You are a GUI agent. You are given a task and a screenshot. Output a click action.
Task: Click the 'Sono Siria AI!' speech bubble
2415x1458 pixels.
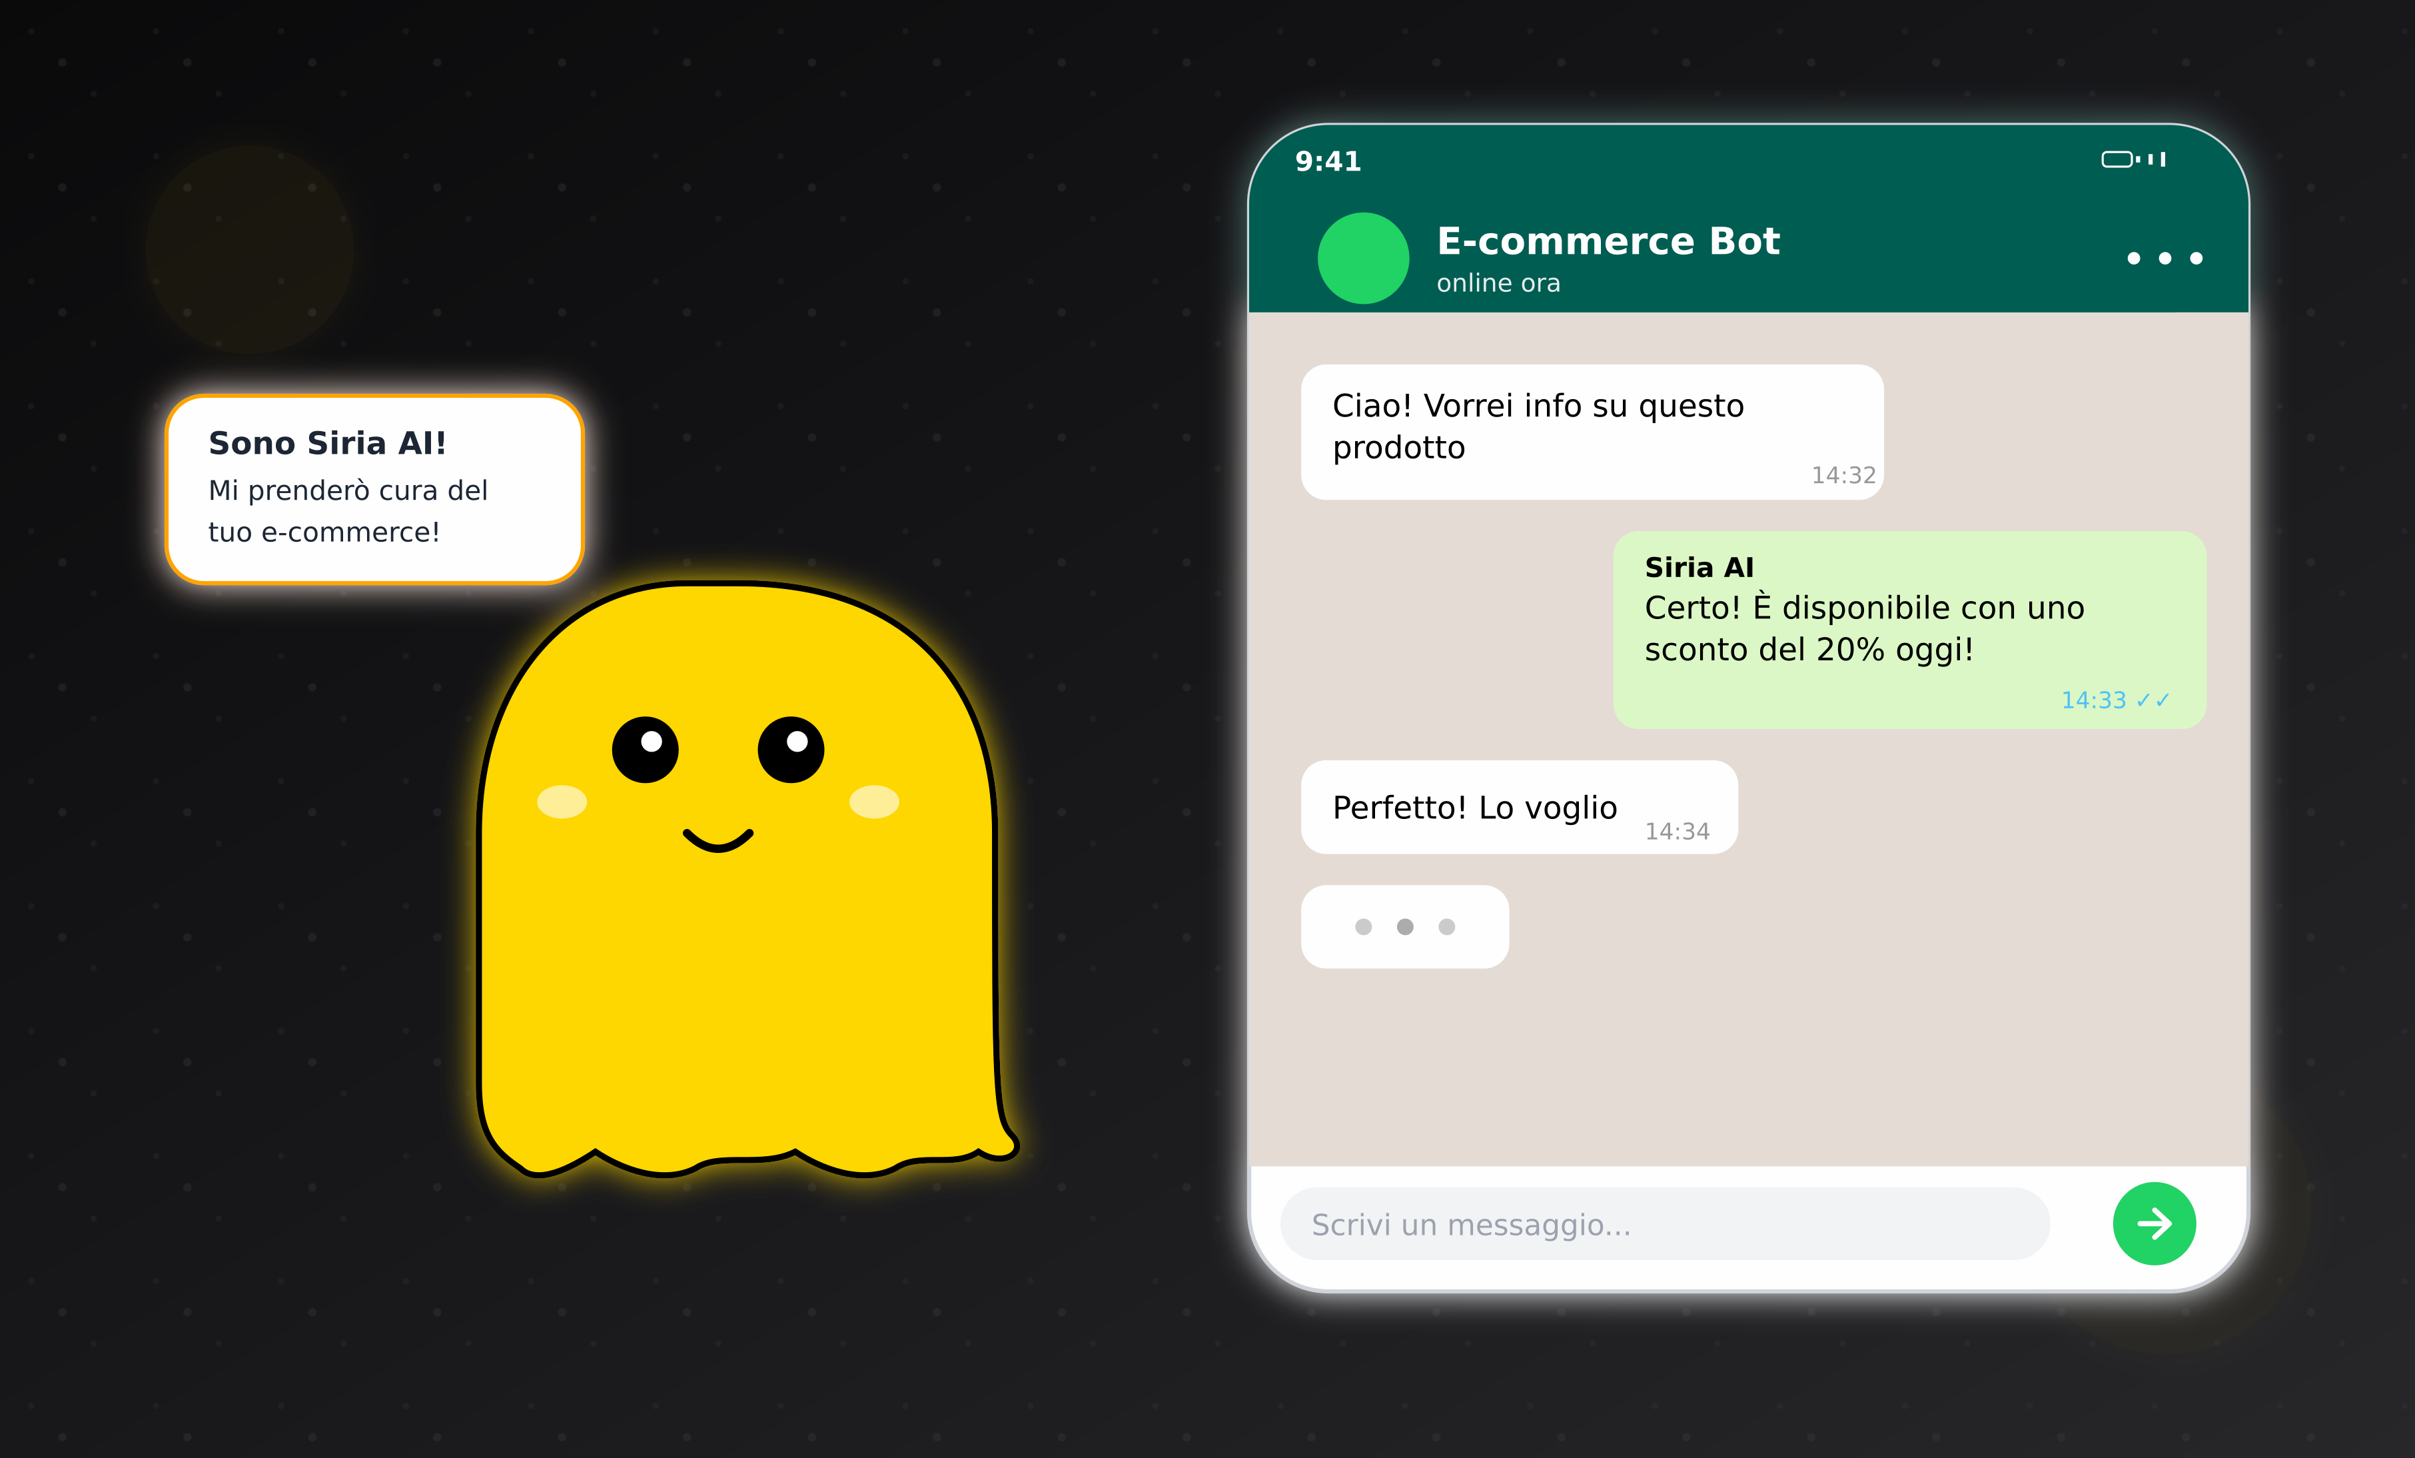pos(374,487)
